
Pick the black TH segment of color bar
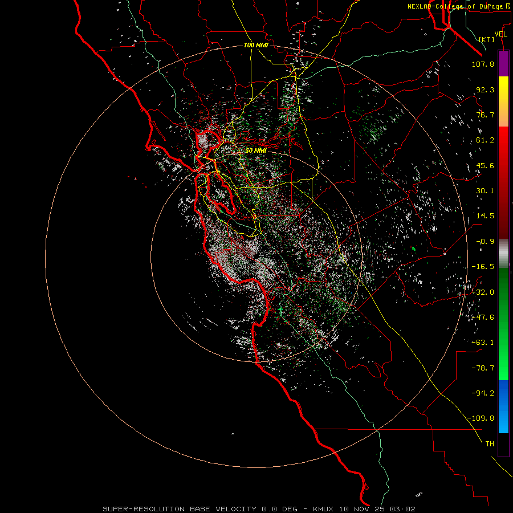pos(503,444)
